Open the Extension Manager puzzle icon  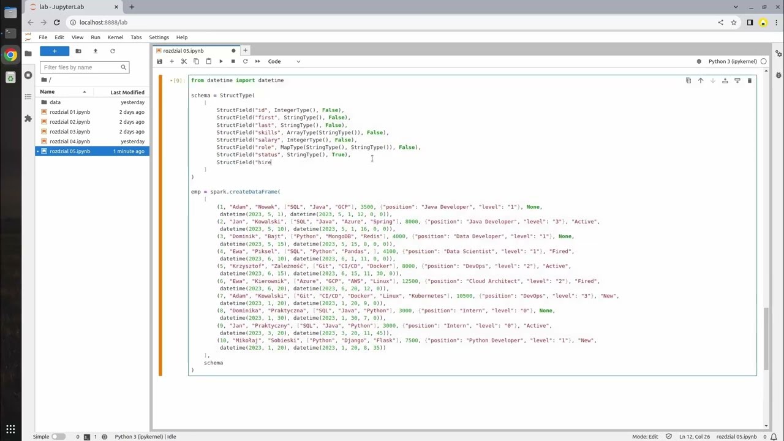click(x=28, y=118)
